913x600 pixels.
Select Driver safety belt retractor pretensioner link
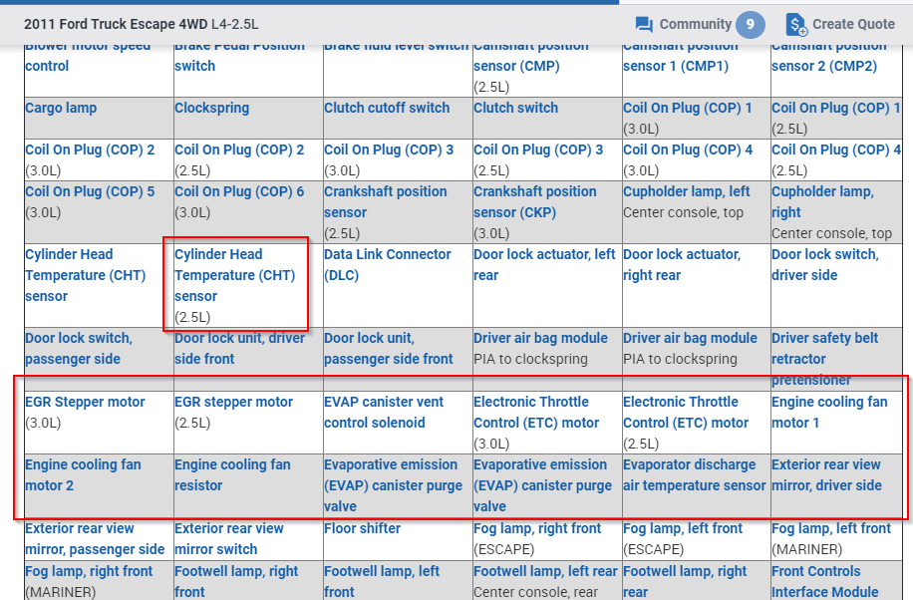coord(825,359)
